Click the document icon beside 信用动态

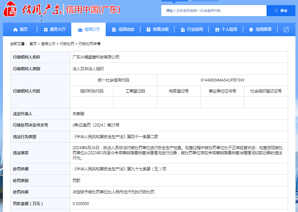click(114, 30)
